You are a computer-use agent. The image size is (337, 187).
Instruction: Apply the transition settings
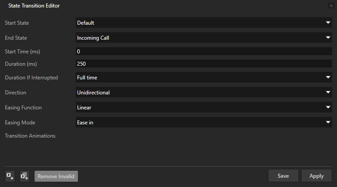tap(316, 176)
